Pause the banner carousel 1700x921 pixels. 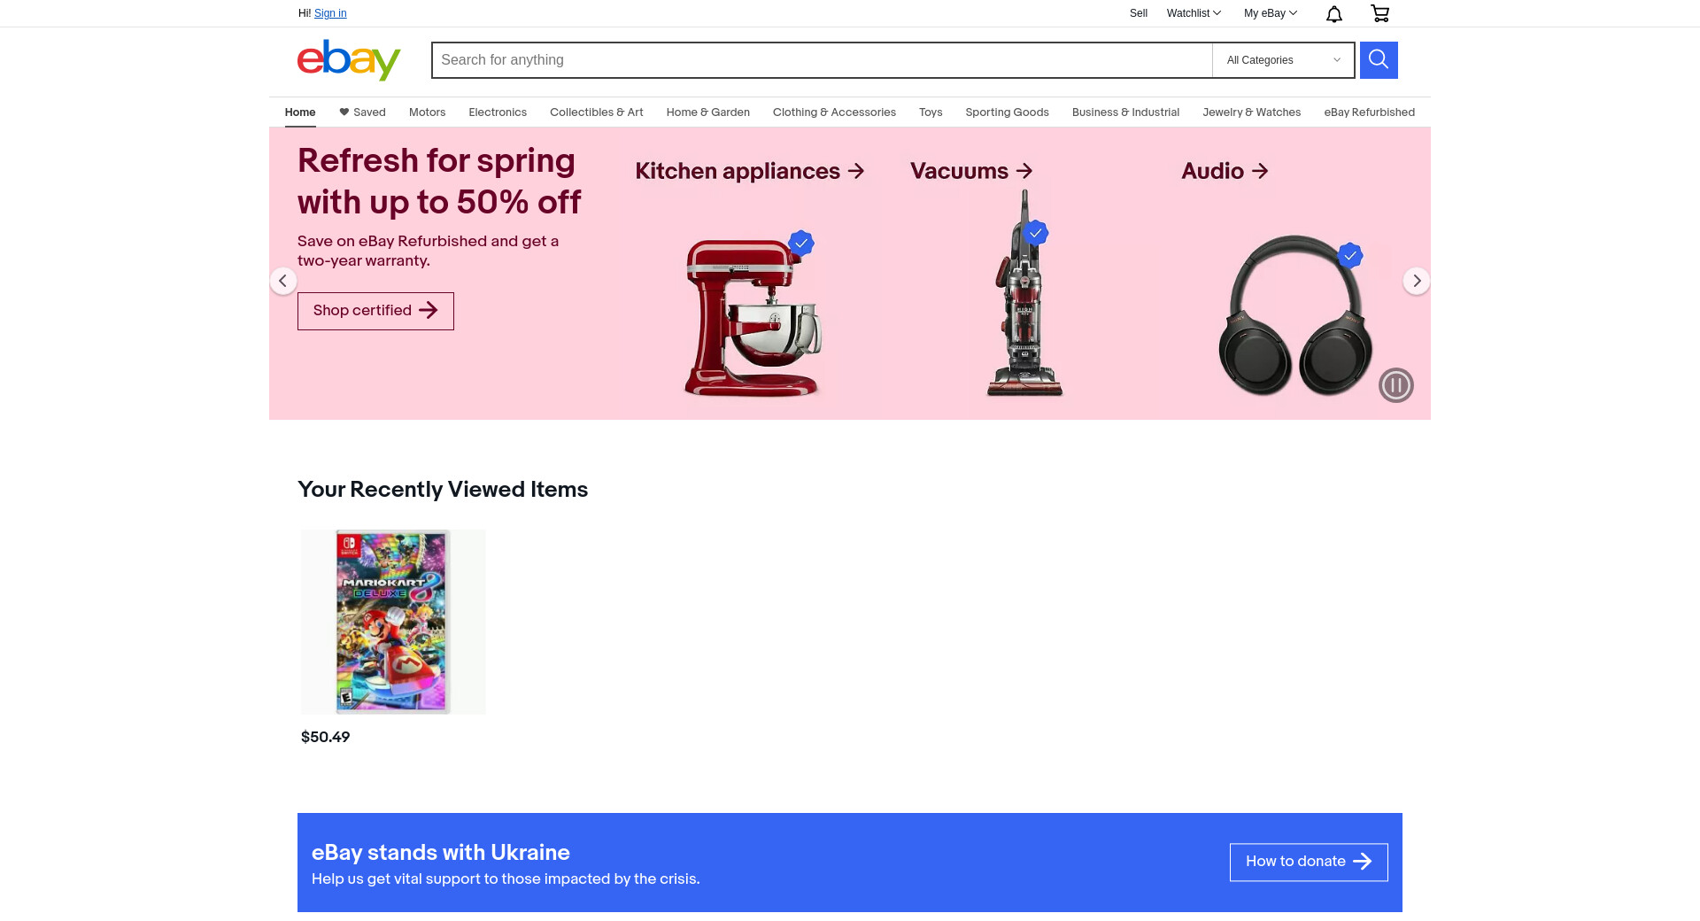pos(1396,385)
